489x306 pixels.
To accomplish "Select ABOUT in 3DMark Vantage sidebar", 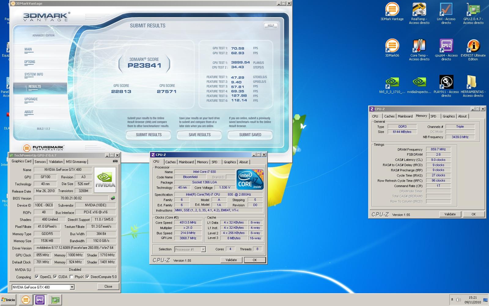I will 29,112.
